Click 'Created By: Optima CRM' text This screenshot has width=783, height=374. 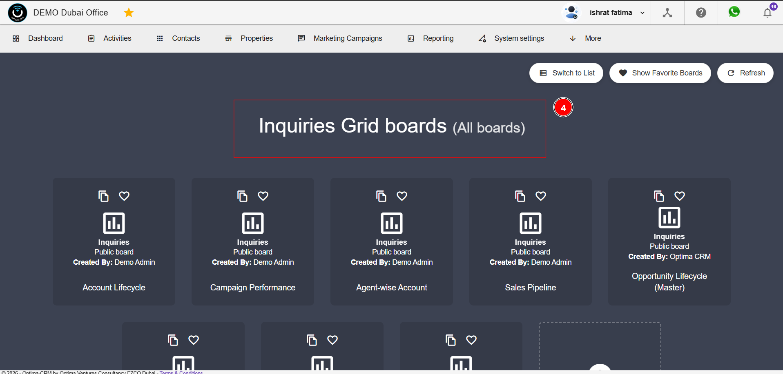[x=669, y=257]
